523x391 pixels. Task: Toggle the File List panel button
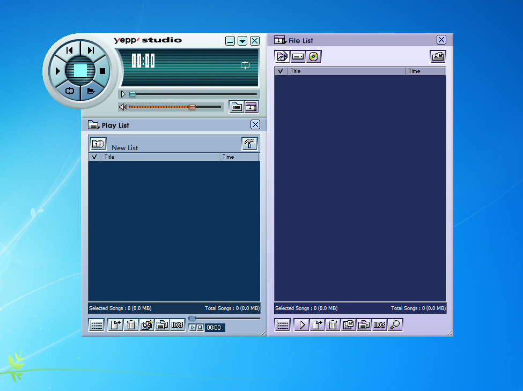(x=251, y=107)
